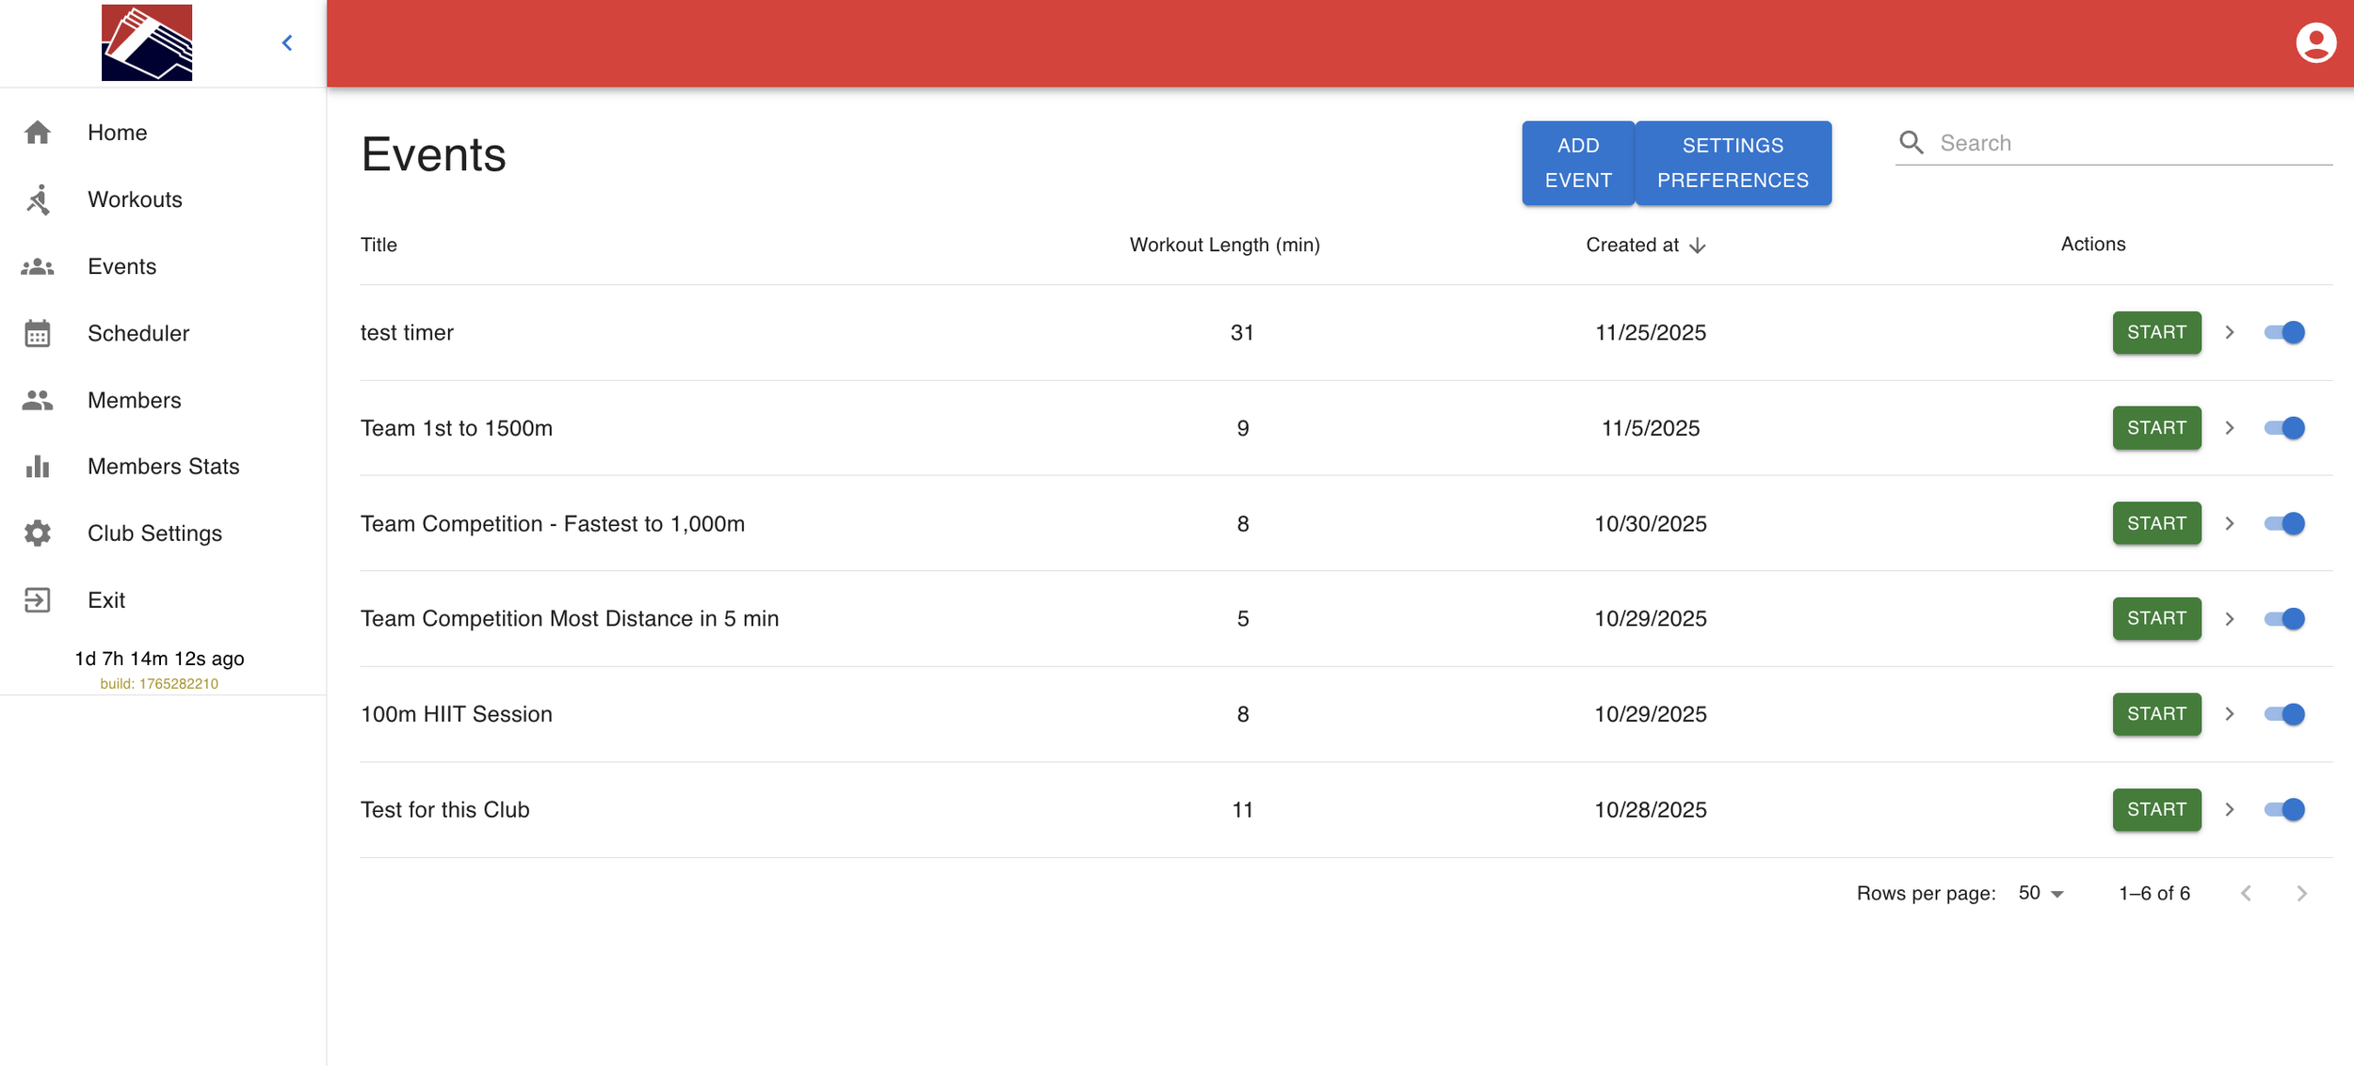
Task: Click the 10/30/2025 date cell
Action: [x=1650, y=524]
